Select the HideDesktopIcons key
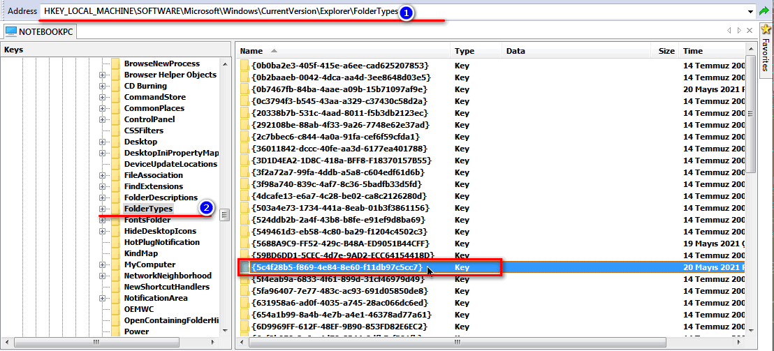 [160, 231]
